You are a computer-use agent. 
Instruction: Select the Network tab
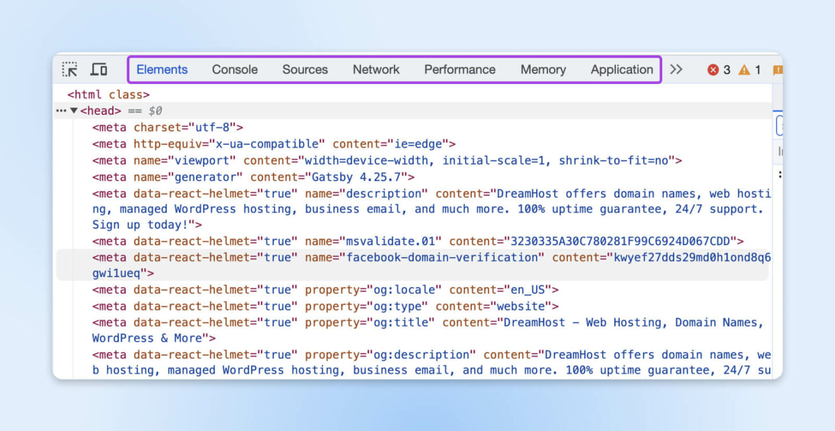tap(376, 70)
